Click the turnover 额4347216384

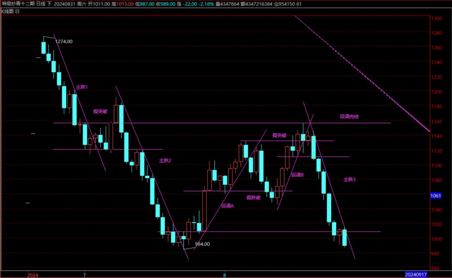click(256, 4)
